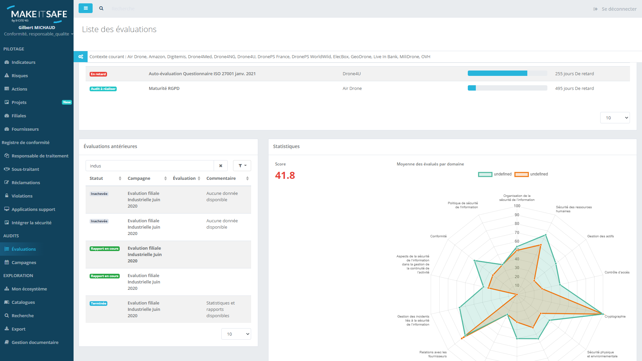Viewport: 642px width, 361px height.
Task: Click the context settings gear icon
Action: click(x=80, y=56)
